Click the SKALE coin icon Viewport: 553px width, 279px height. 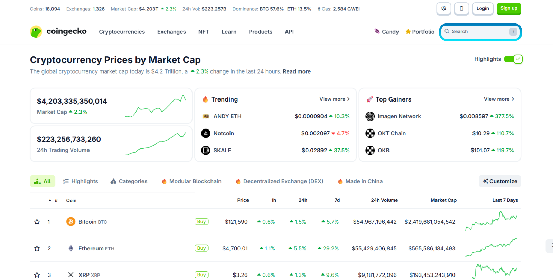tap(206, 150)
